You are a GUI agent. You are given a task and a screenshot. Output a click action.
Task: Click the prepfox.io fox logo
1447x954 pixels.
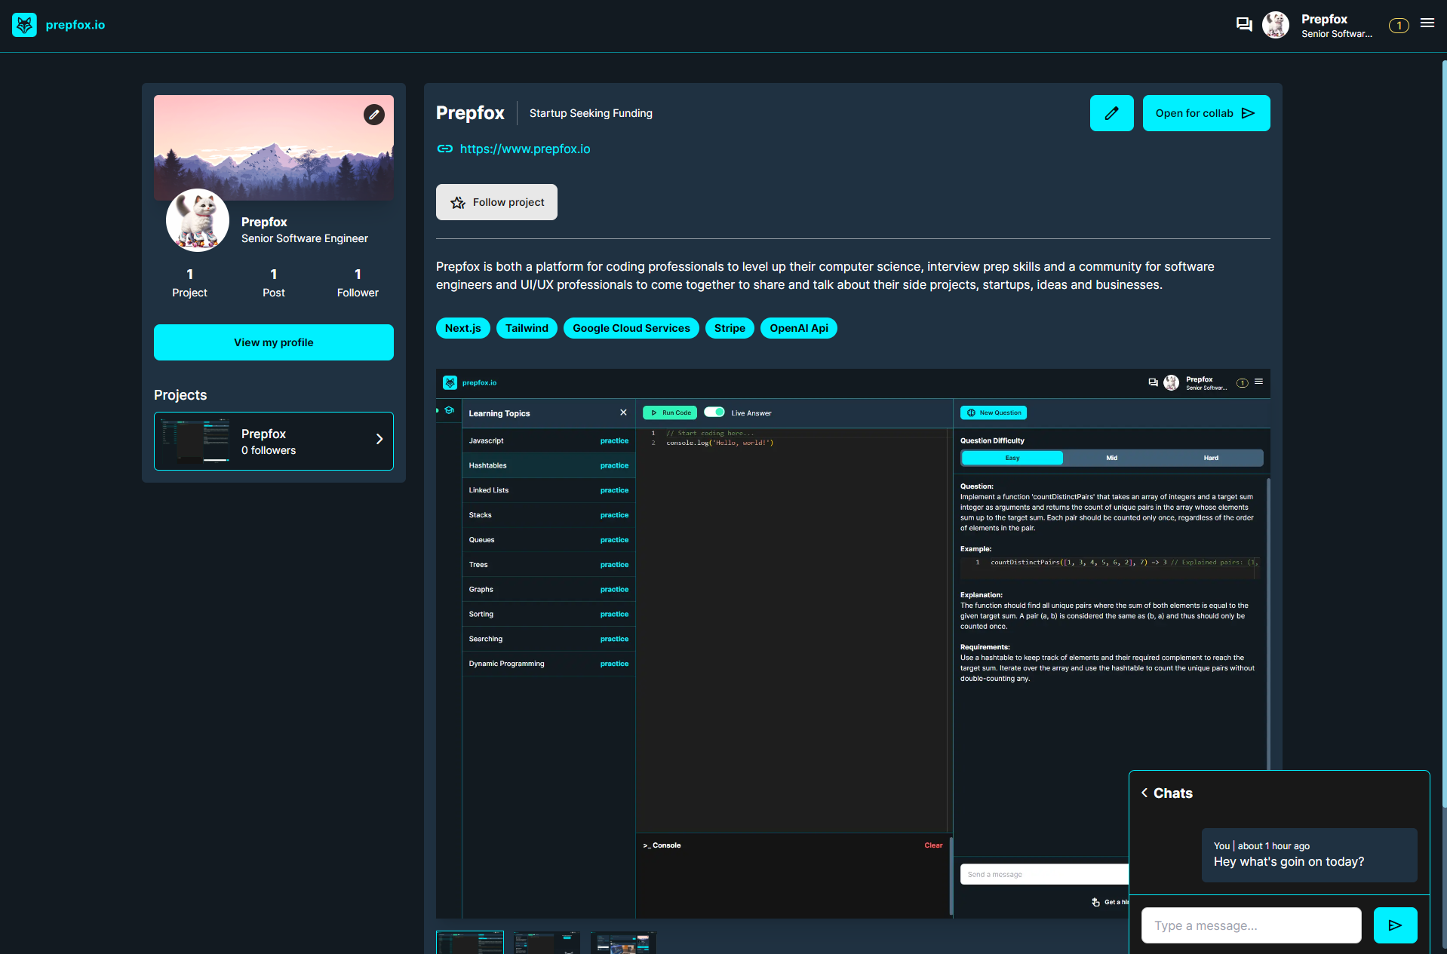coord(24,25)
